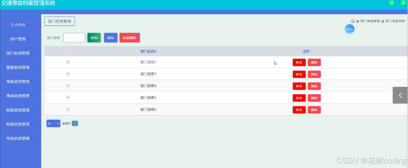The width and height of the screenshot is (408, 168).
Task: Expand 事故信息管理 sidebar menu
Action: click(x=20, y=96)
